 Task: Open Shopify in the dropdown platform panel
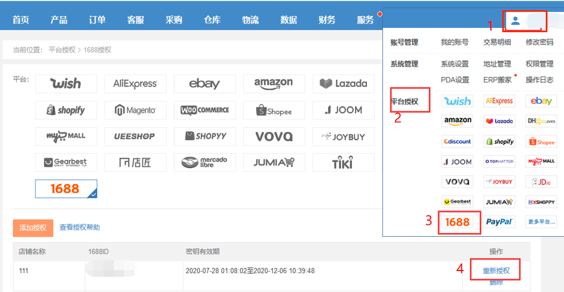[499, 141]
